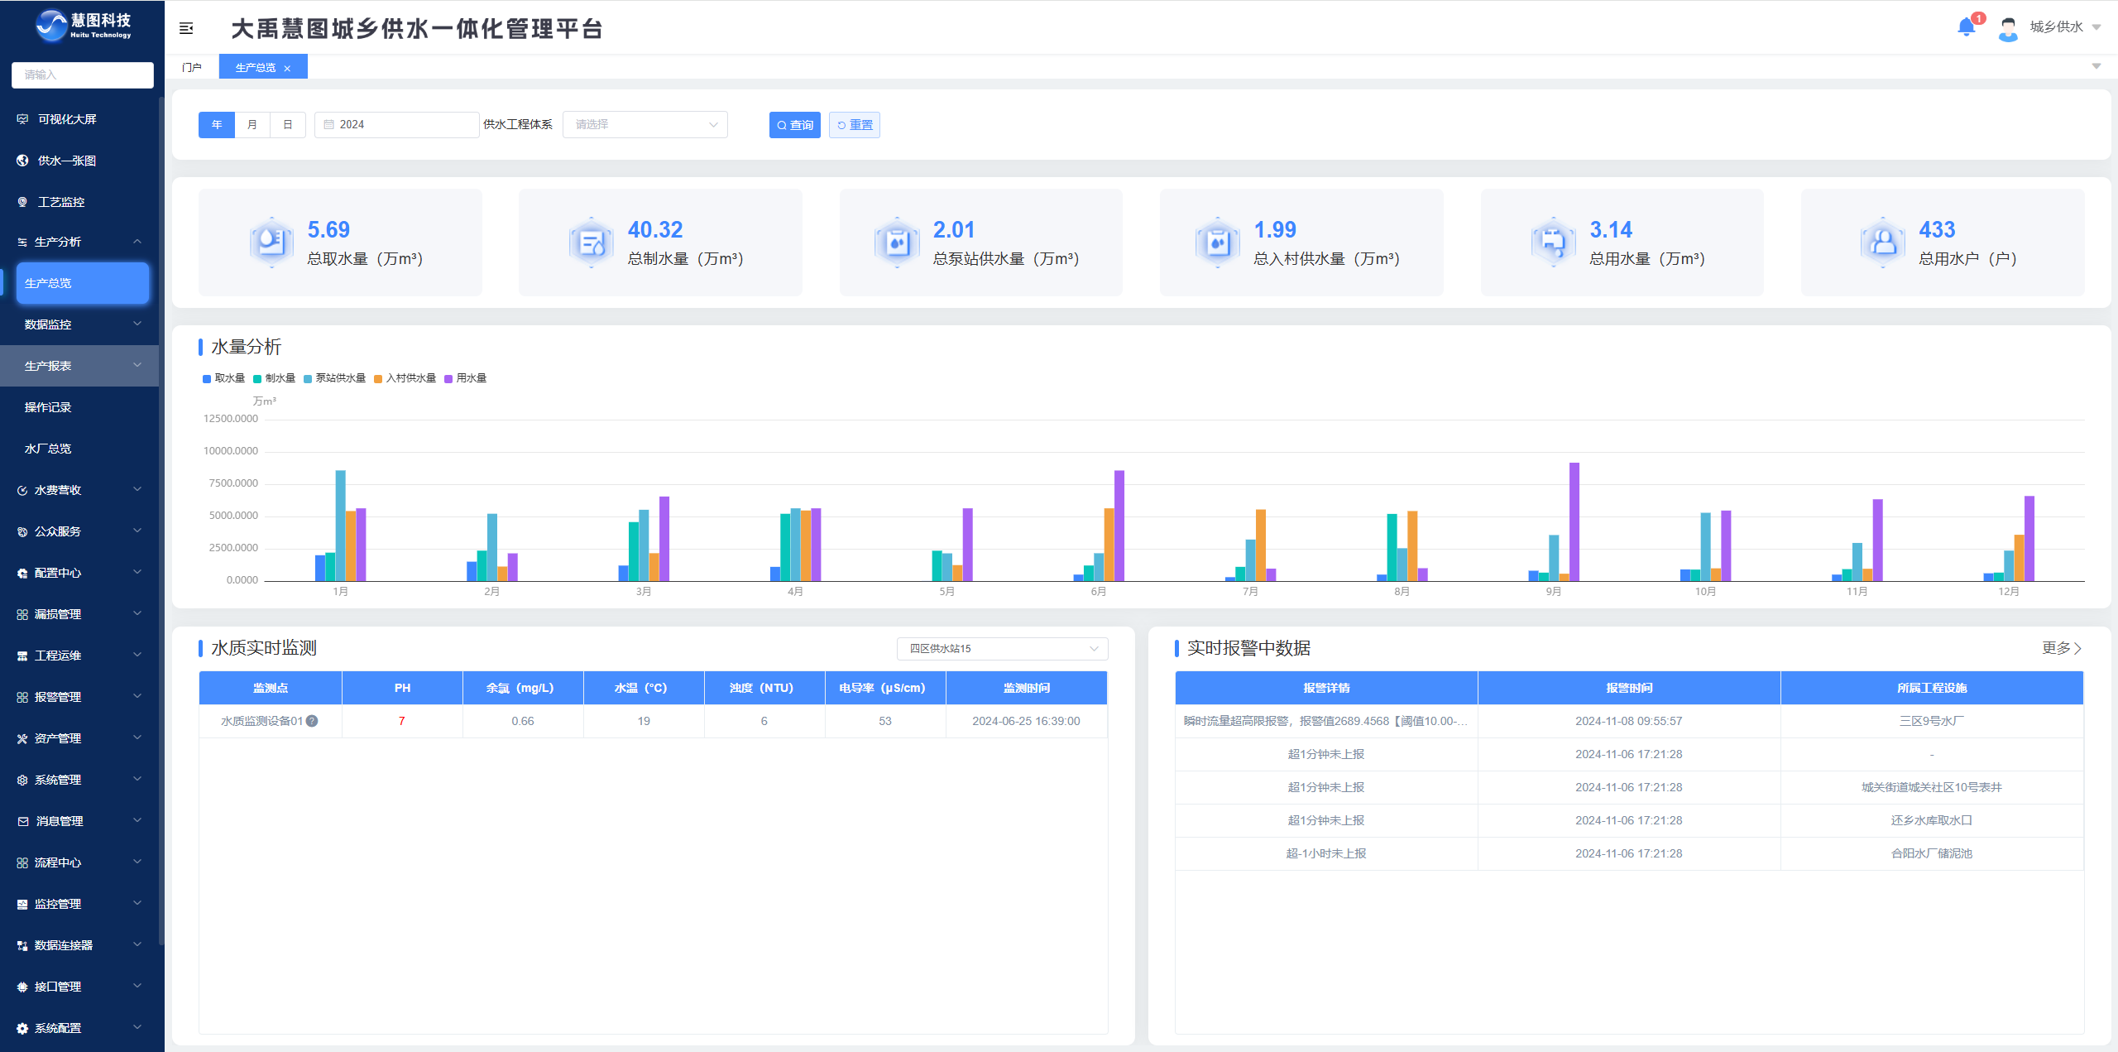Image resolution: width=2118 pixels, height=1052 pixels.
Task: Switch time granularity to 月
Action: [x=252, y=125]
